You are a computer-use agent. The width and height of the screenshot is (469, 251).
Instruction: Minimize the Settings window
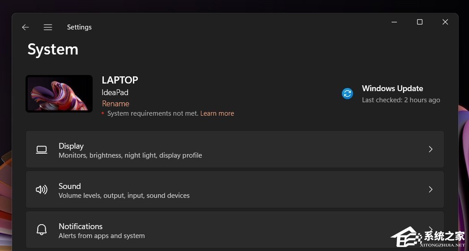click(394, 22)
